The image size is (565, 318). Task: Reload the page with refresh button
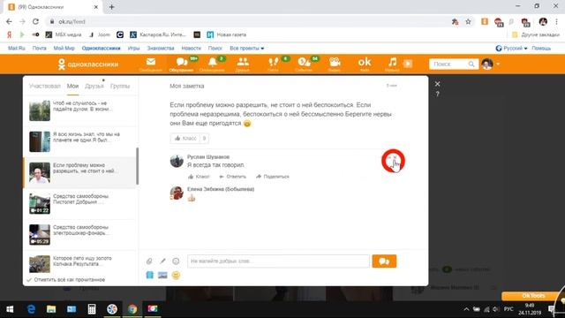pyautogui.click(x=35, y=21)
